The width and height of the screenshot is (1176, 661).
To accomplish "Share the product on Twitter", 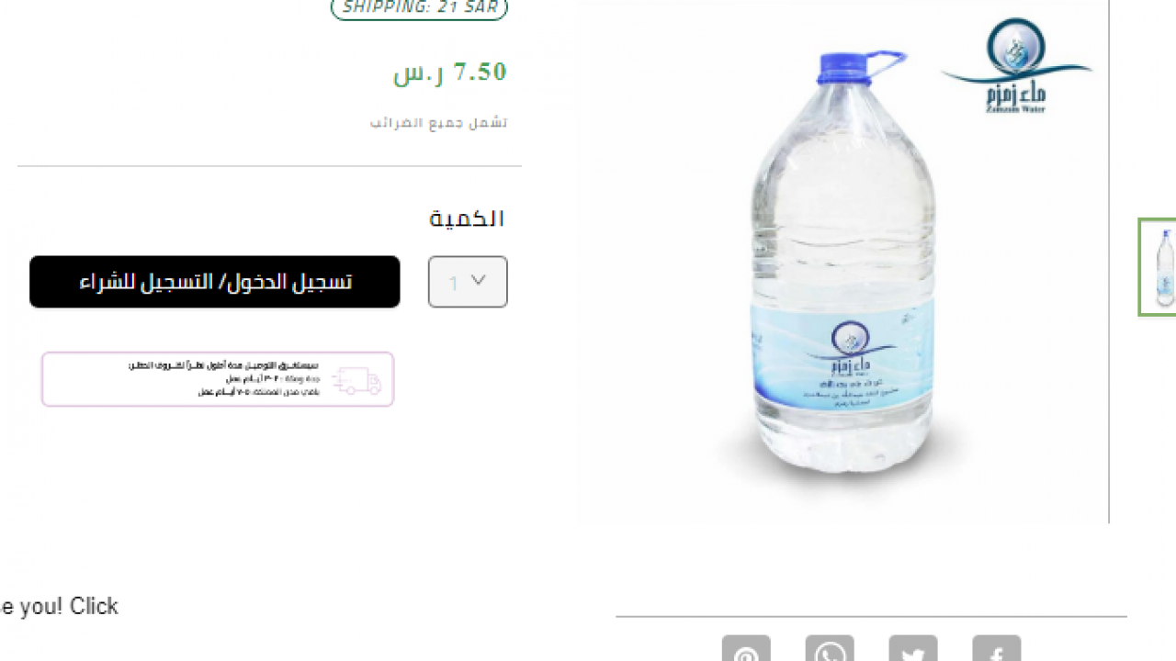I will pyautogui.click(x=913, y=648).
